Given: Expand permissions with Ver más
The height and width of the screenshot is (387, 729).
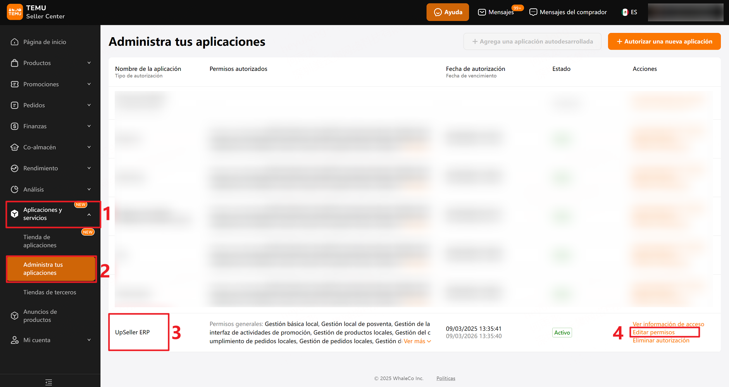Looking at the screenshot, I should pyautogui.click(x=417, y=341).
